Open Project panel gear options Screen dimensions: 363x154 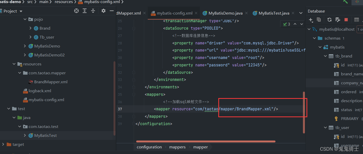[x=103, y=11]
